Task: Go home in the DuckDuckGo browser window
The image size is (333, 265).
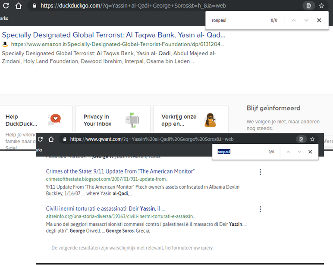Action: (19, 6)
